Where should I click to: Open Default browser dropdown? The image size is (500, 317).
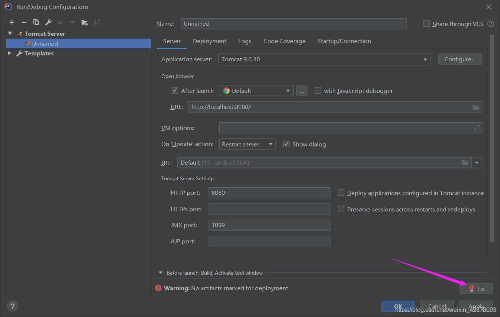point(257,91)
